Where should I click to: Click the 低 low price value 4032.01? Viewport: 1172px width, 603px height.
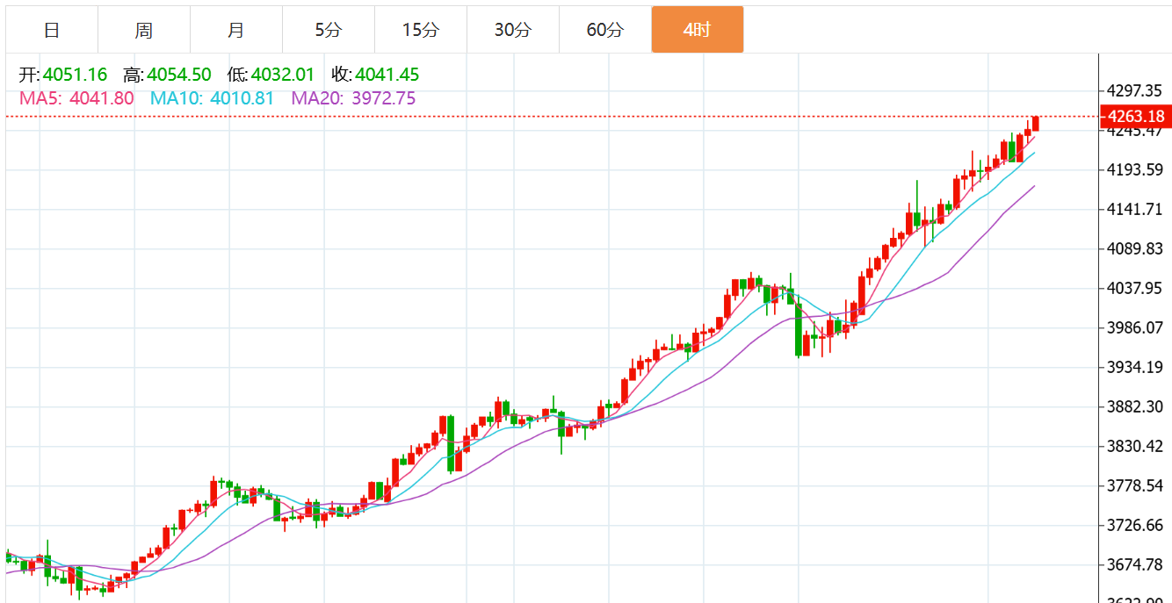[x=283, y=75]
